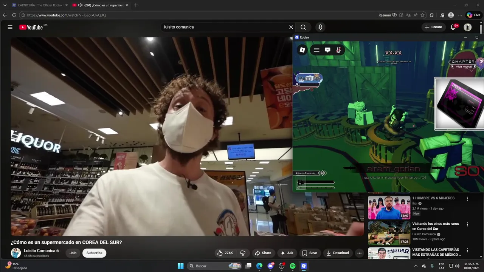Open the Windows Start menu
Screen dimensions: 484x272
tap(181, 266)
